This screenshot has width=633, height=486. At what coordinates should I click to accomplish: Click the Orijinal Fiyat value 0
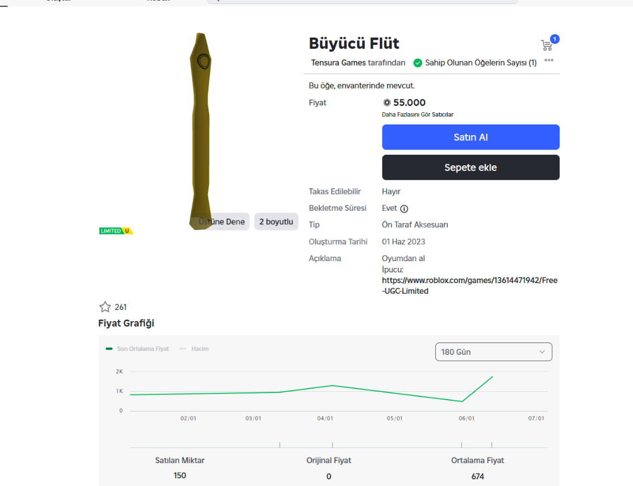click(x=329, y=476)
